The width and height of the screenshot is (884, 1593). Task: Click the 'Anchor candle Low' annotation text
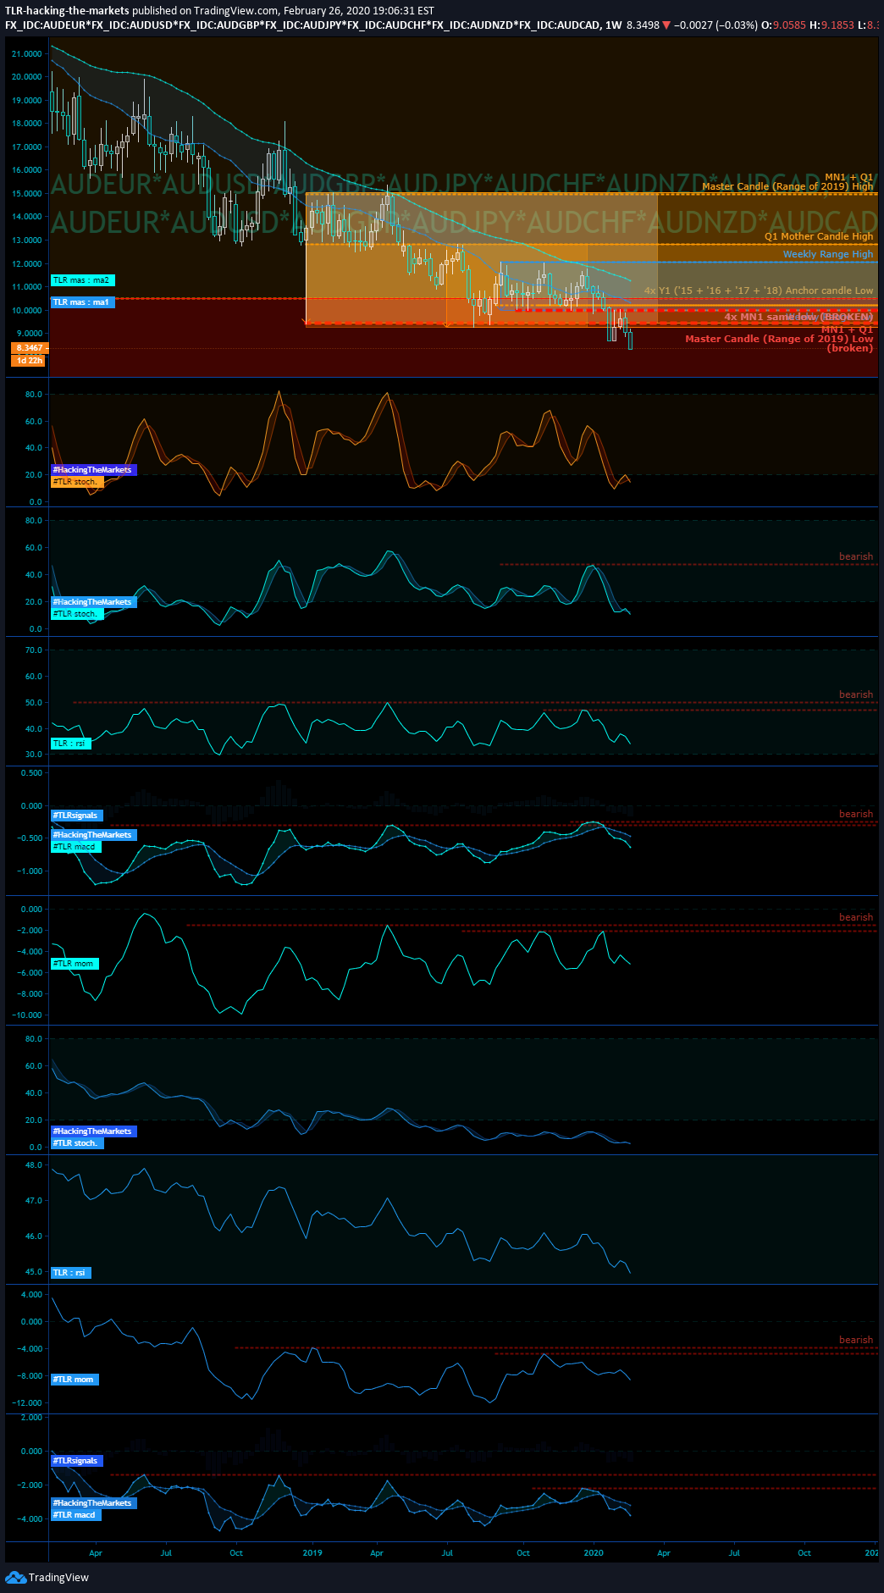pyautogui.click(x=829, y=290)
